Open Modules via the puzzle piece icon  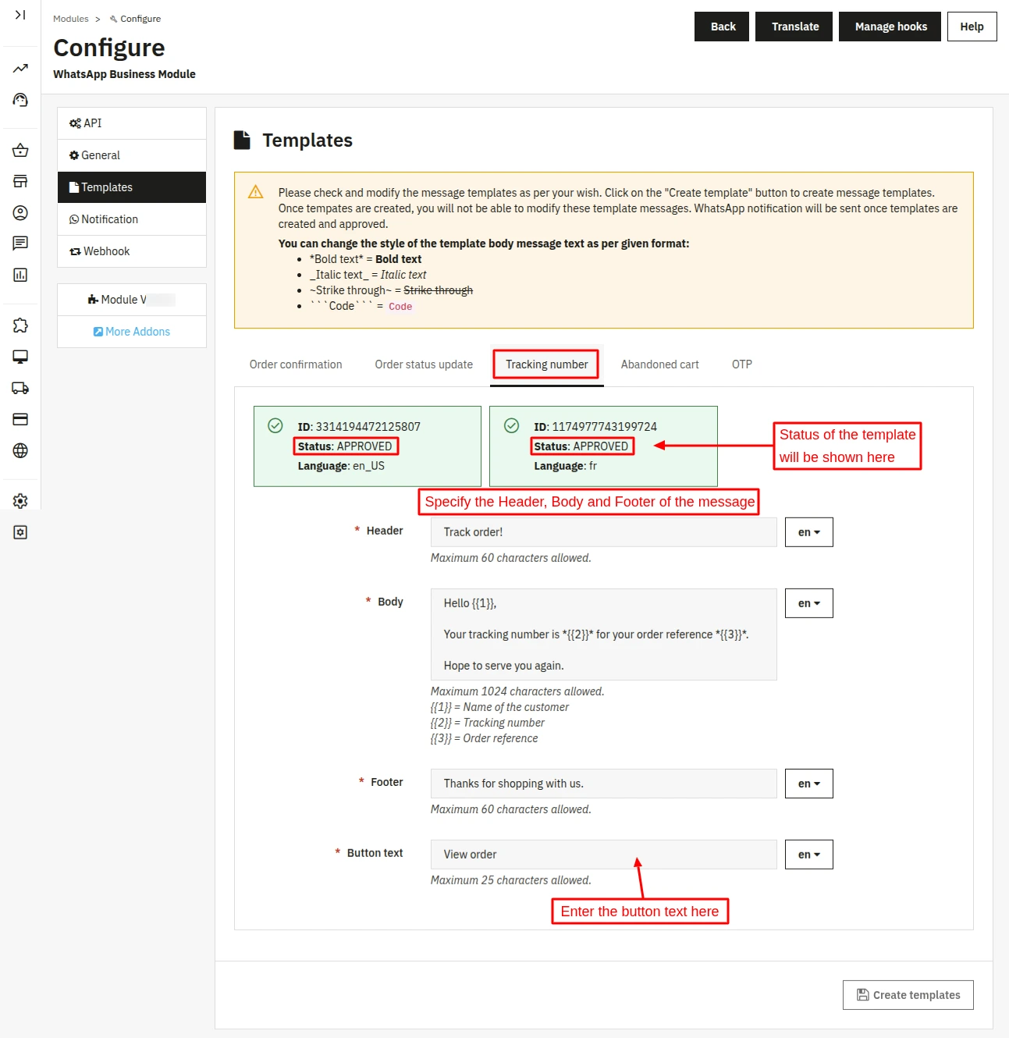(20, 325)
